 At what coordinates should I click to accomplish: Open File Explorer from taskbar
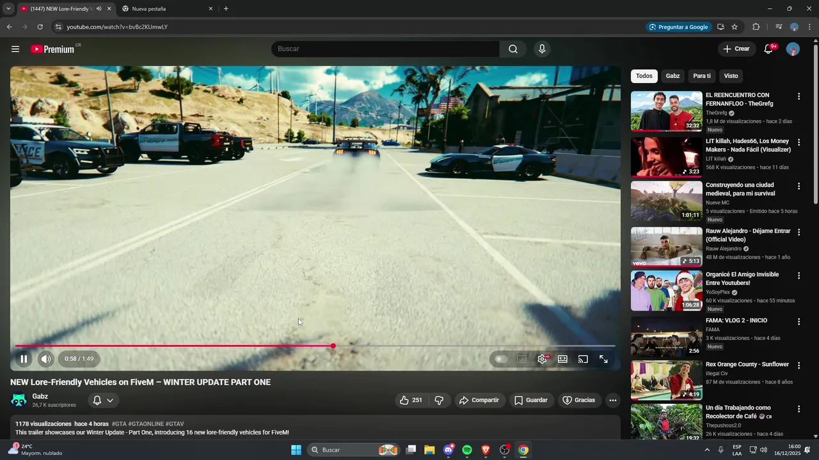coord(429,450)
